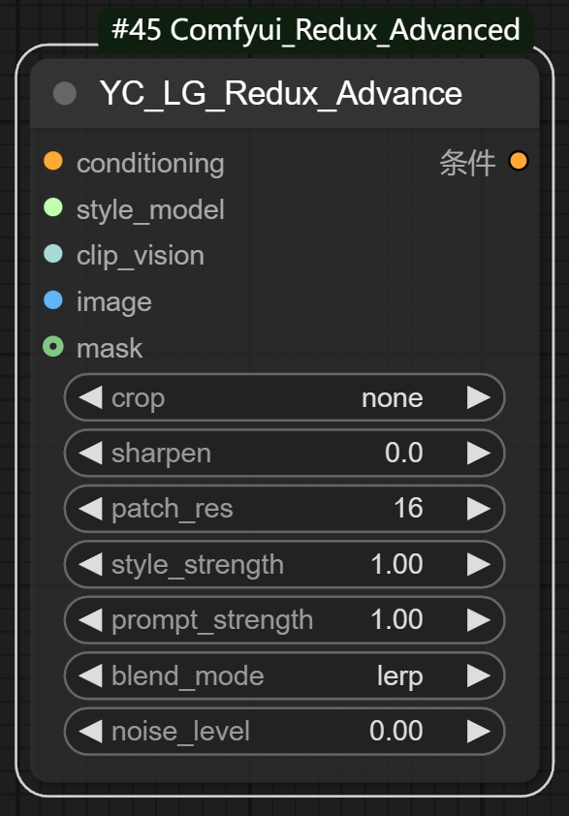Click the blue image input socket
Image resolution: width=569 pixels, height=816 pixels.
[53, 299]
